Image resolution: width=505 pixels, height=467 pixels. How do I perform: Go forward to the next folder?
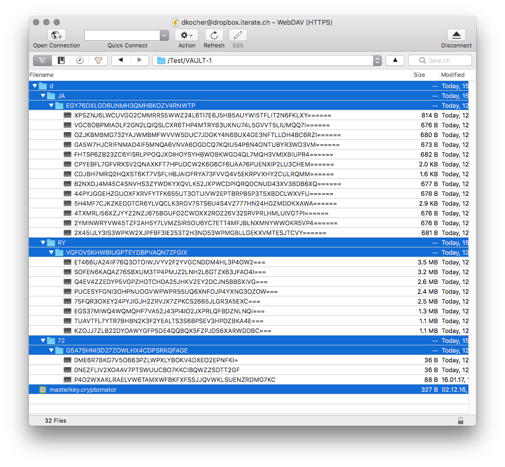[x=140, y=60]
